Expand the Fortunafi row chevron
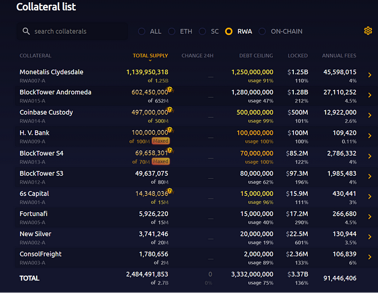378x293 pixels. (x=369, y=217)
